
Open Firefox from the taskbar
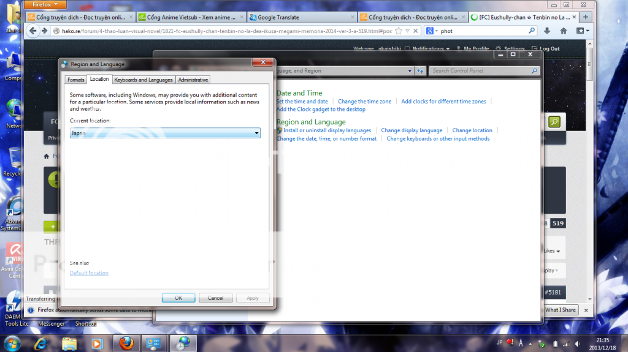126,342
